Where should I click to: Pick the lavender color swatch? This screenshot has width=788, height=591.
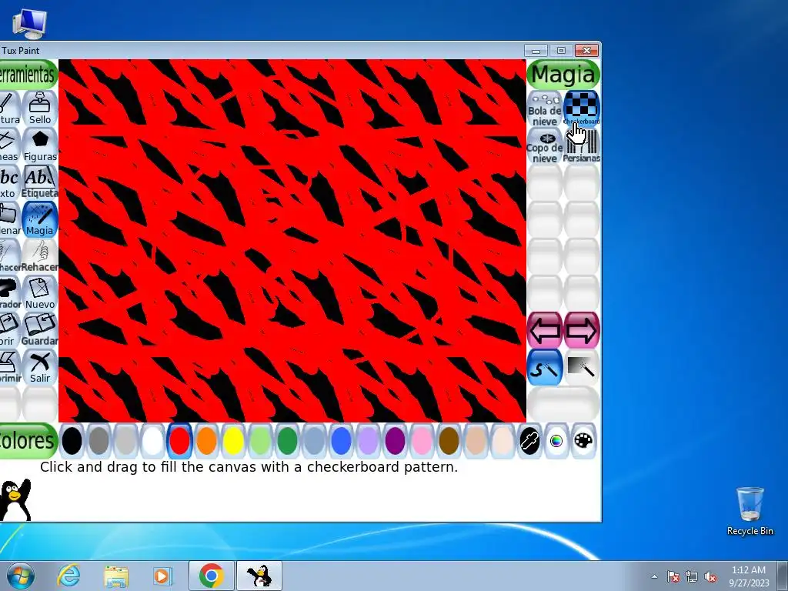pos(368,441)
